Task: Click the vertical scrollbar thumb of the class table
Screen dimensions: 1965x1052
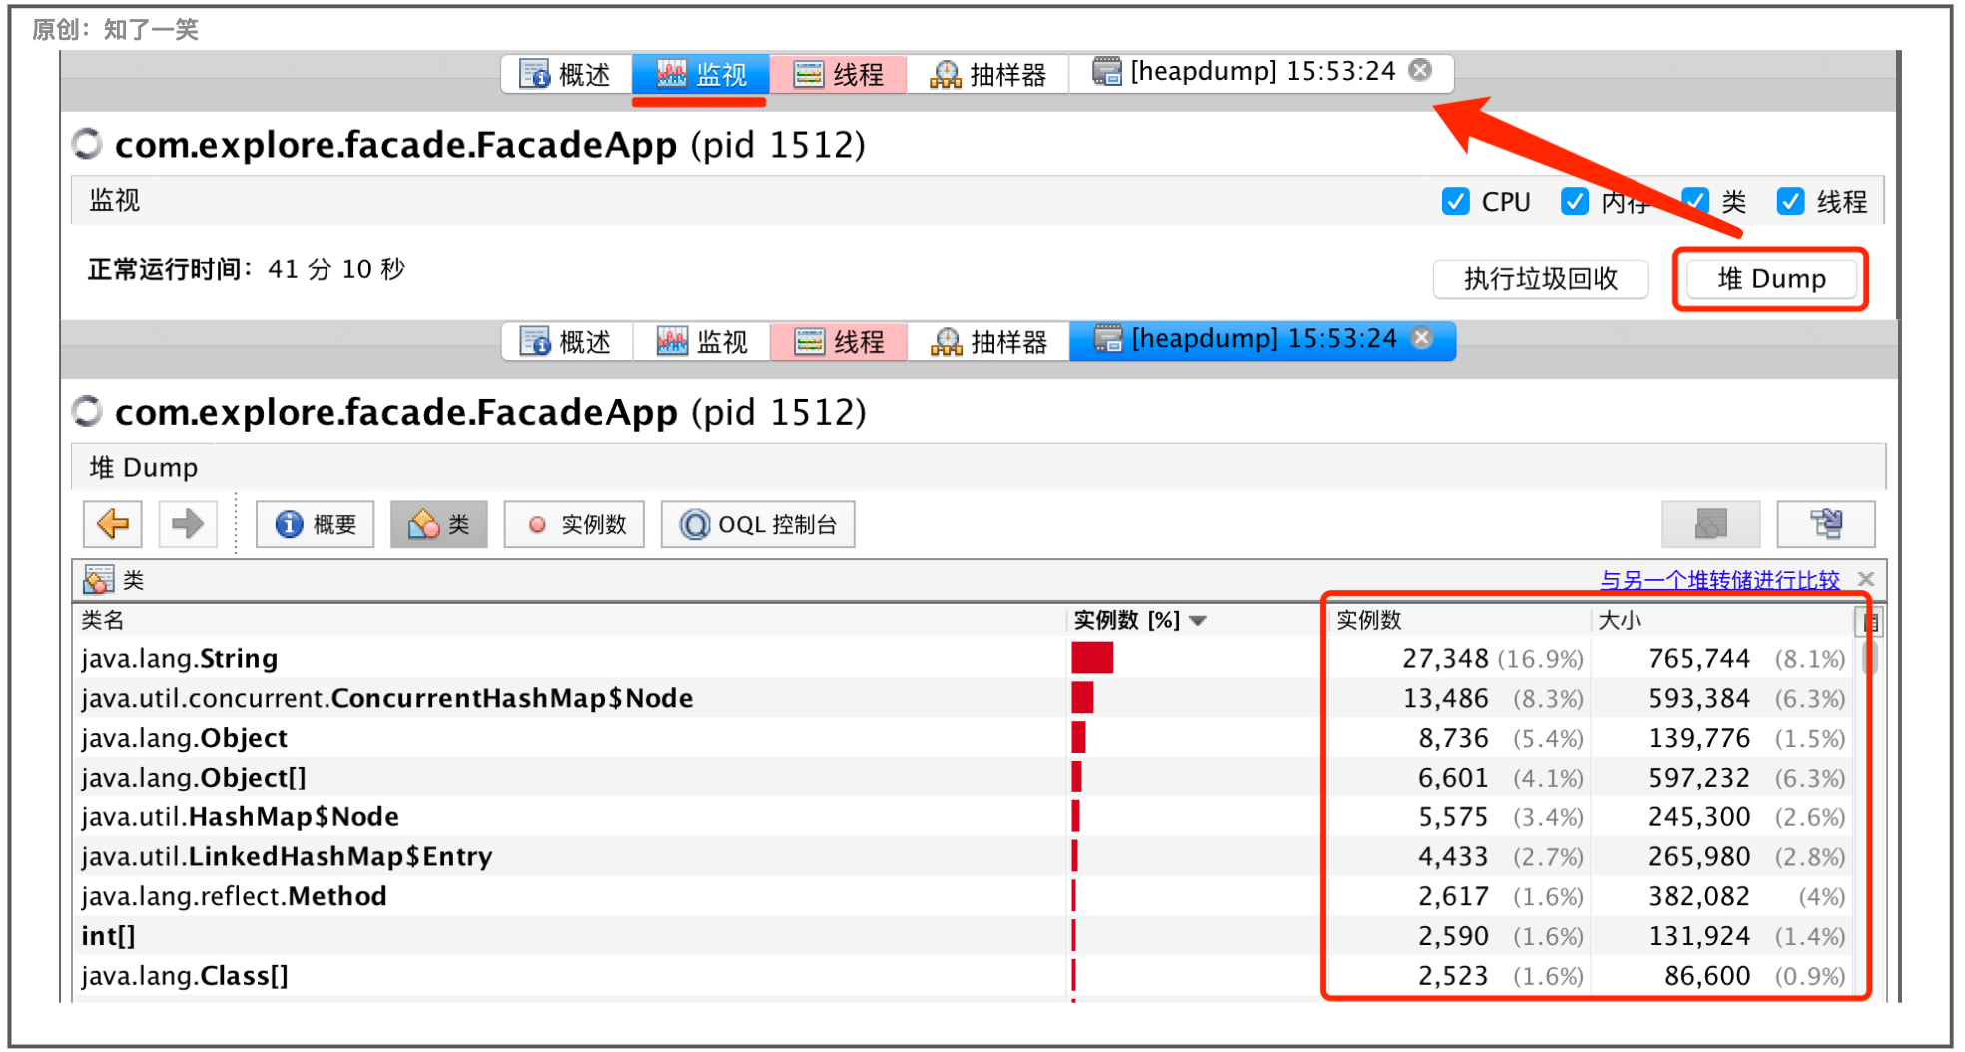Action: click(1869, 657)
